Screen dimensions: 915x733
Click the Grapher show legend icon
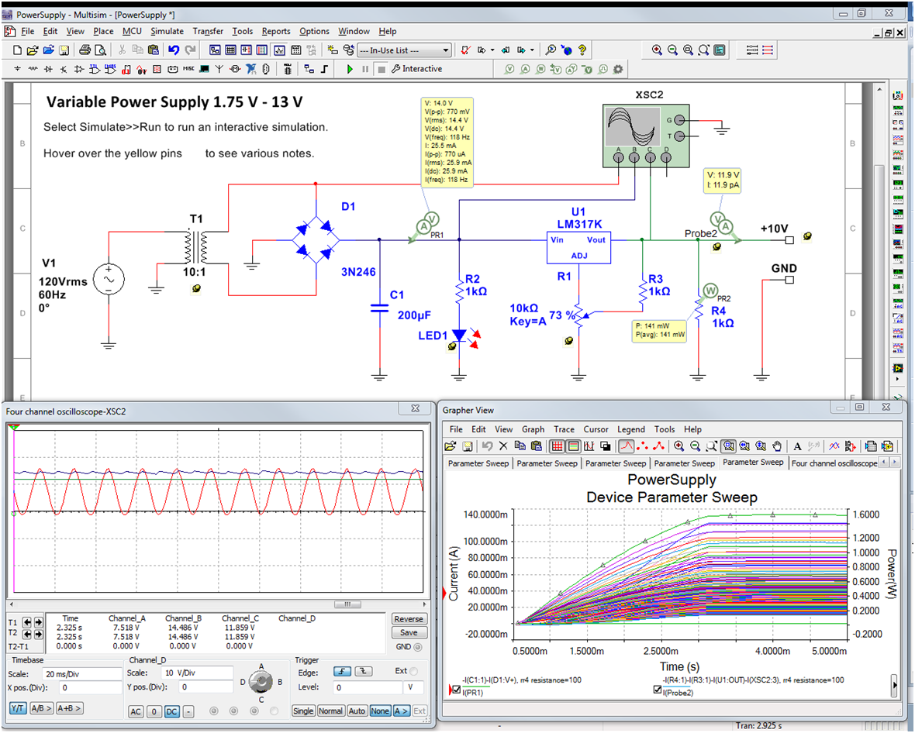573,446
